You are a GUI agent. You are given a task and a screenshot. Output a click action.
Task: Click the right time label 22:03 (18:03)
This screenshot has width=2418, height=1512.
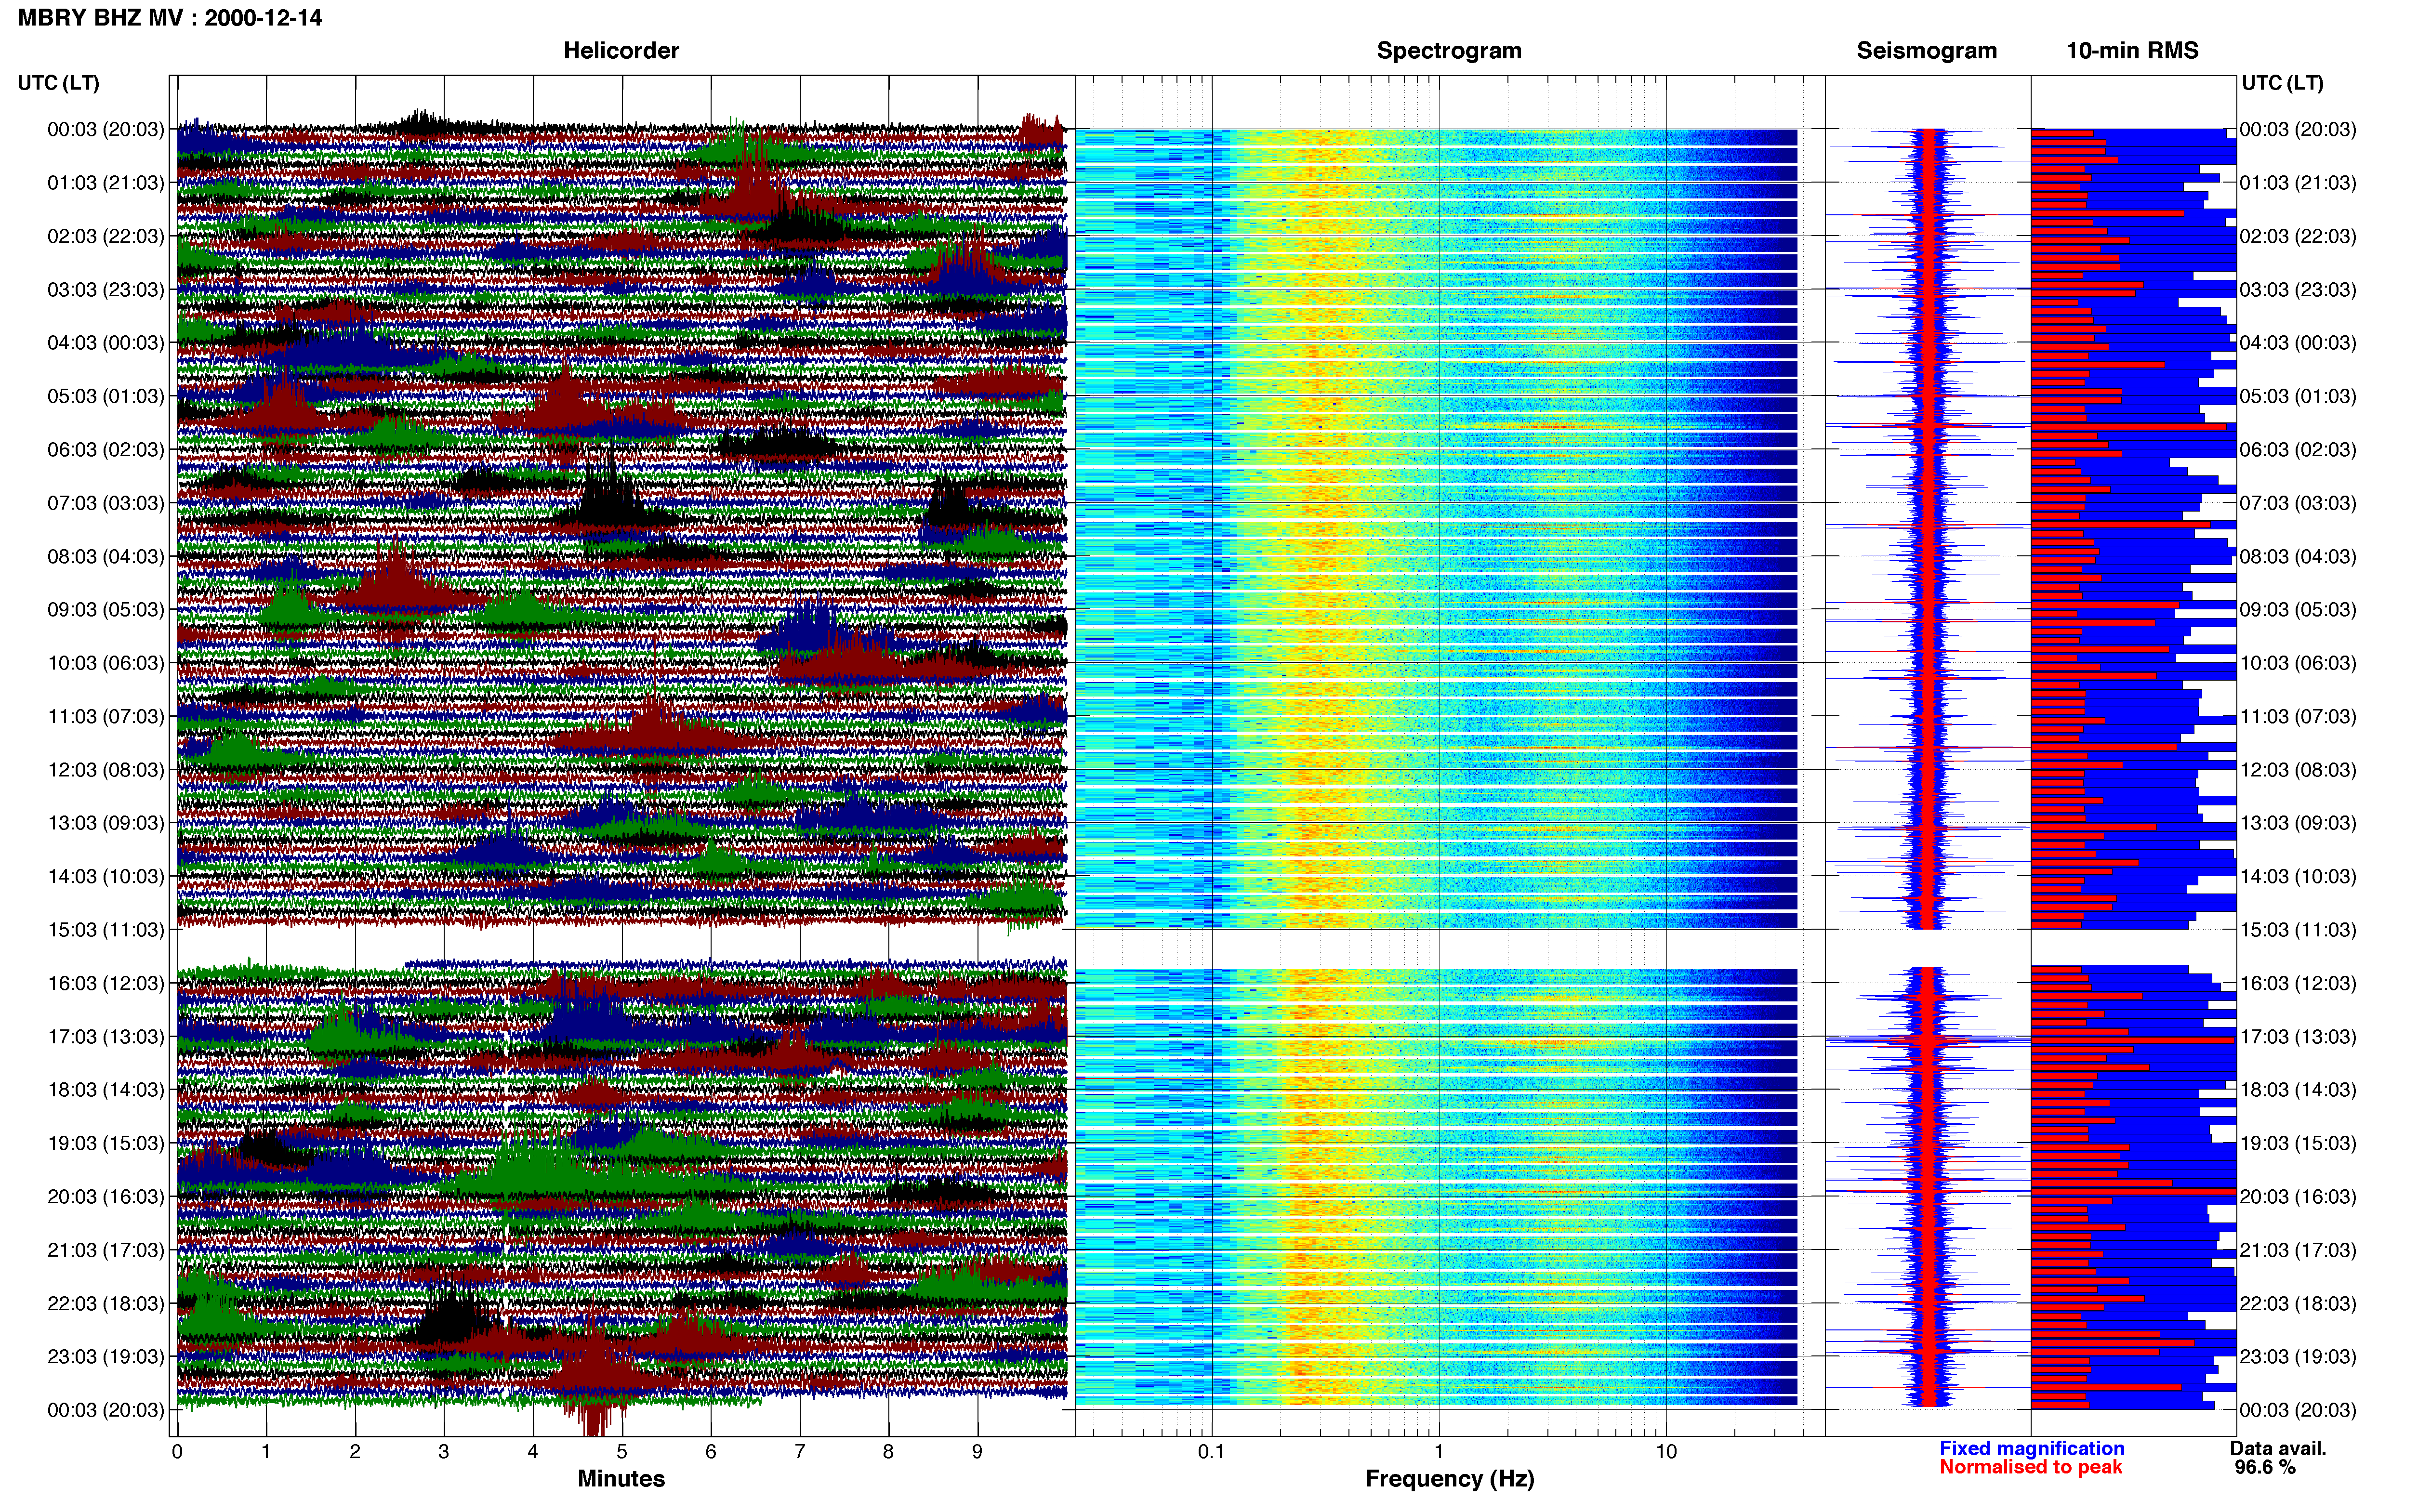click(x=2298, y=1304)
